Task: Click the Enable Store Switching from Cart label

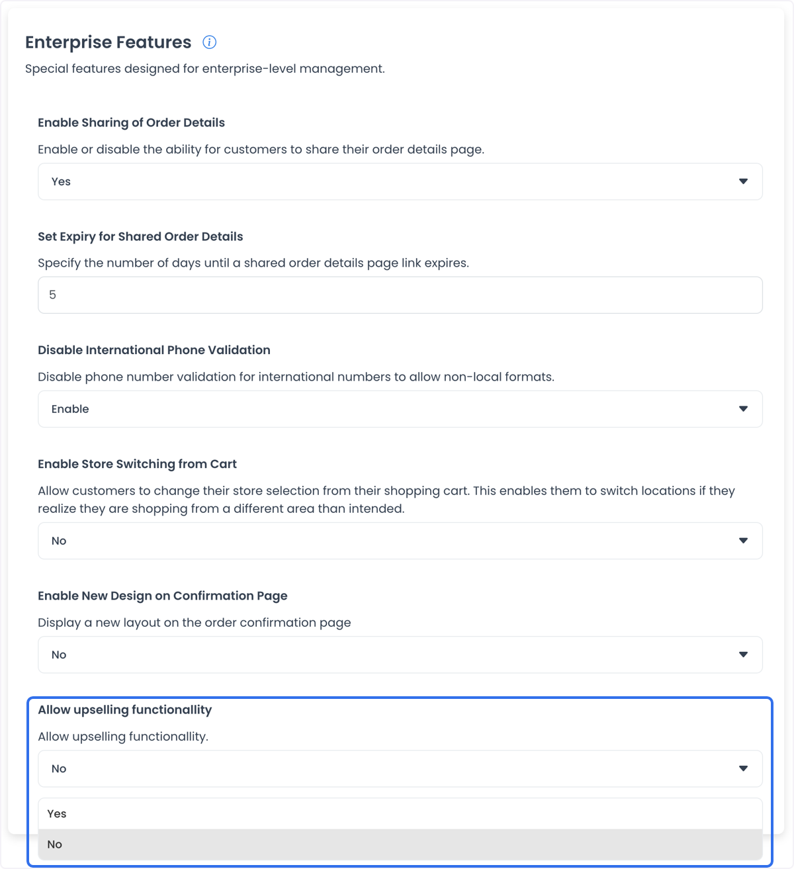Action: pyautogui.click(x=137, y=464)
